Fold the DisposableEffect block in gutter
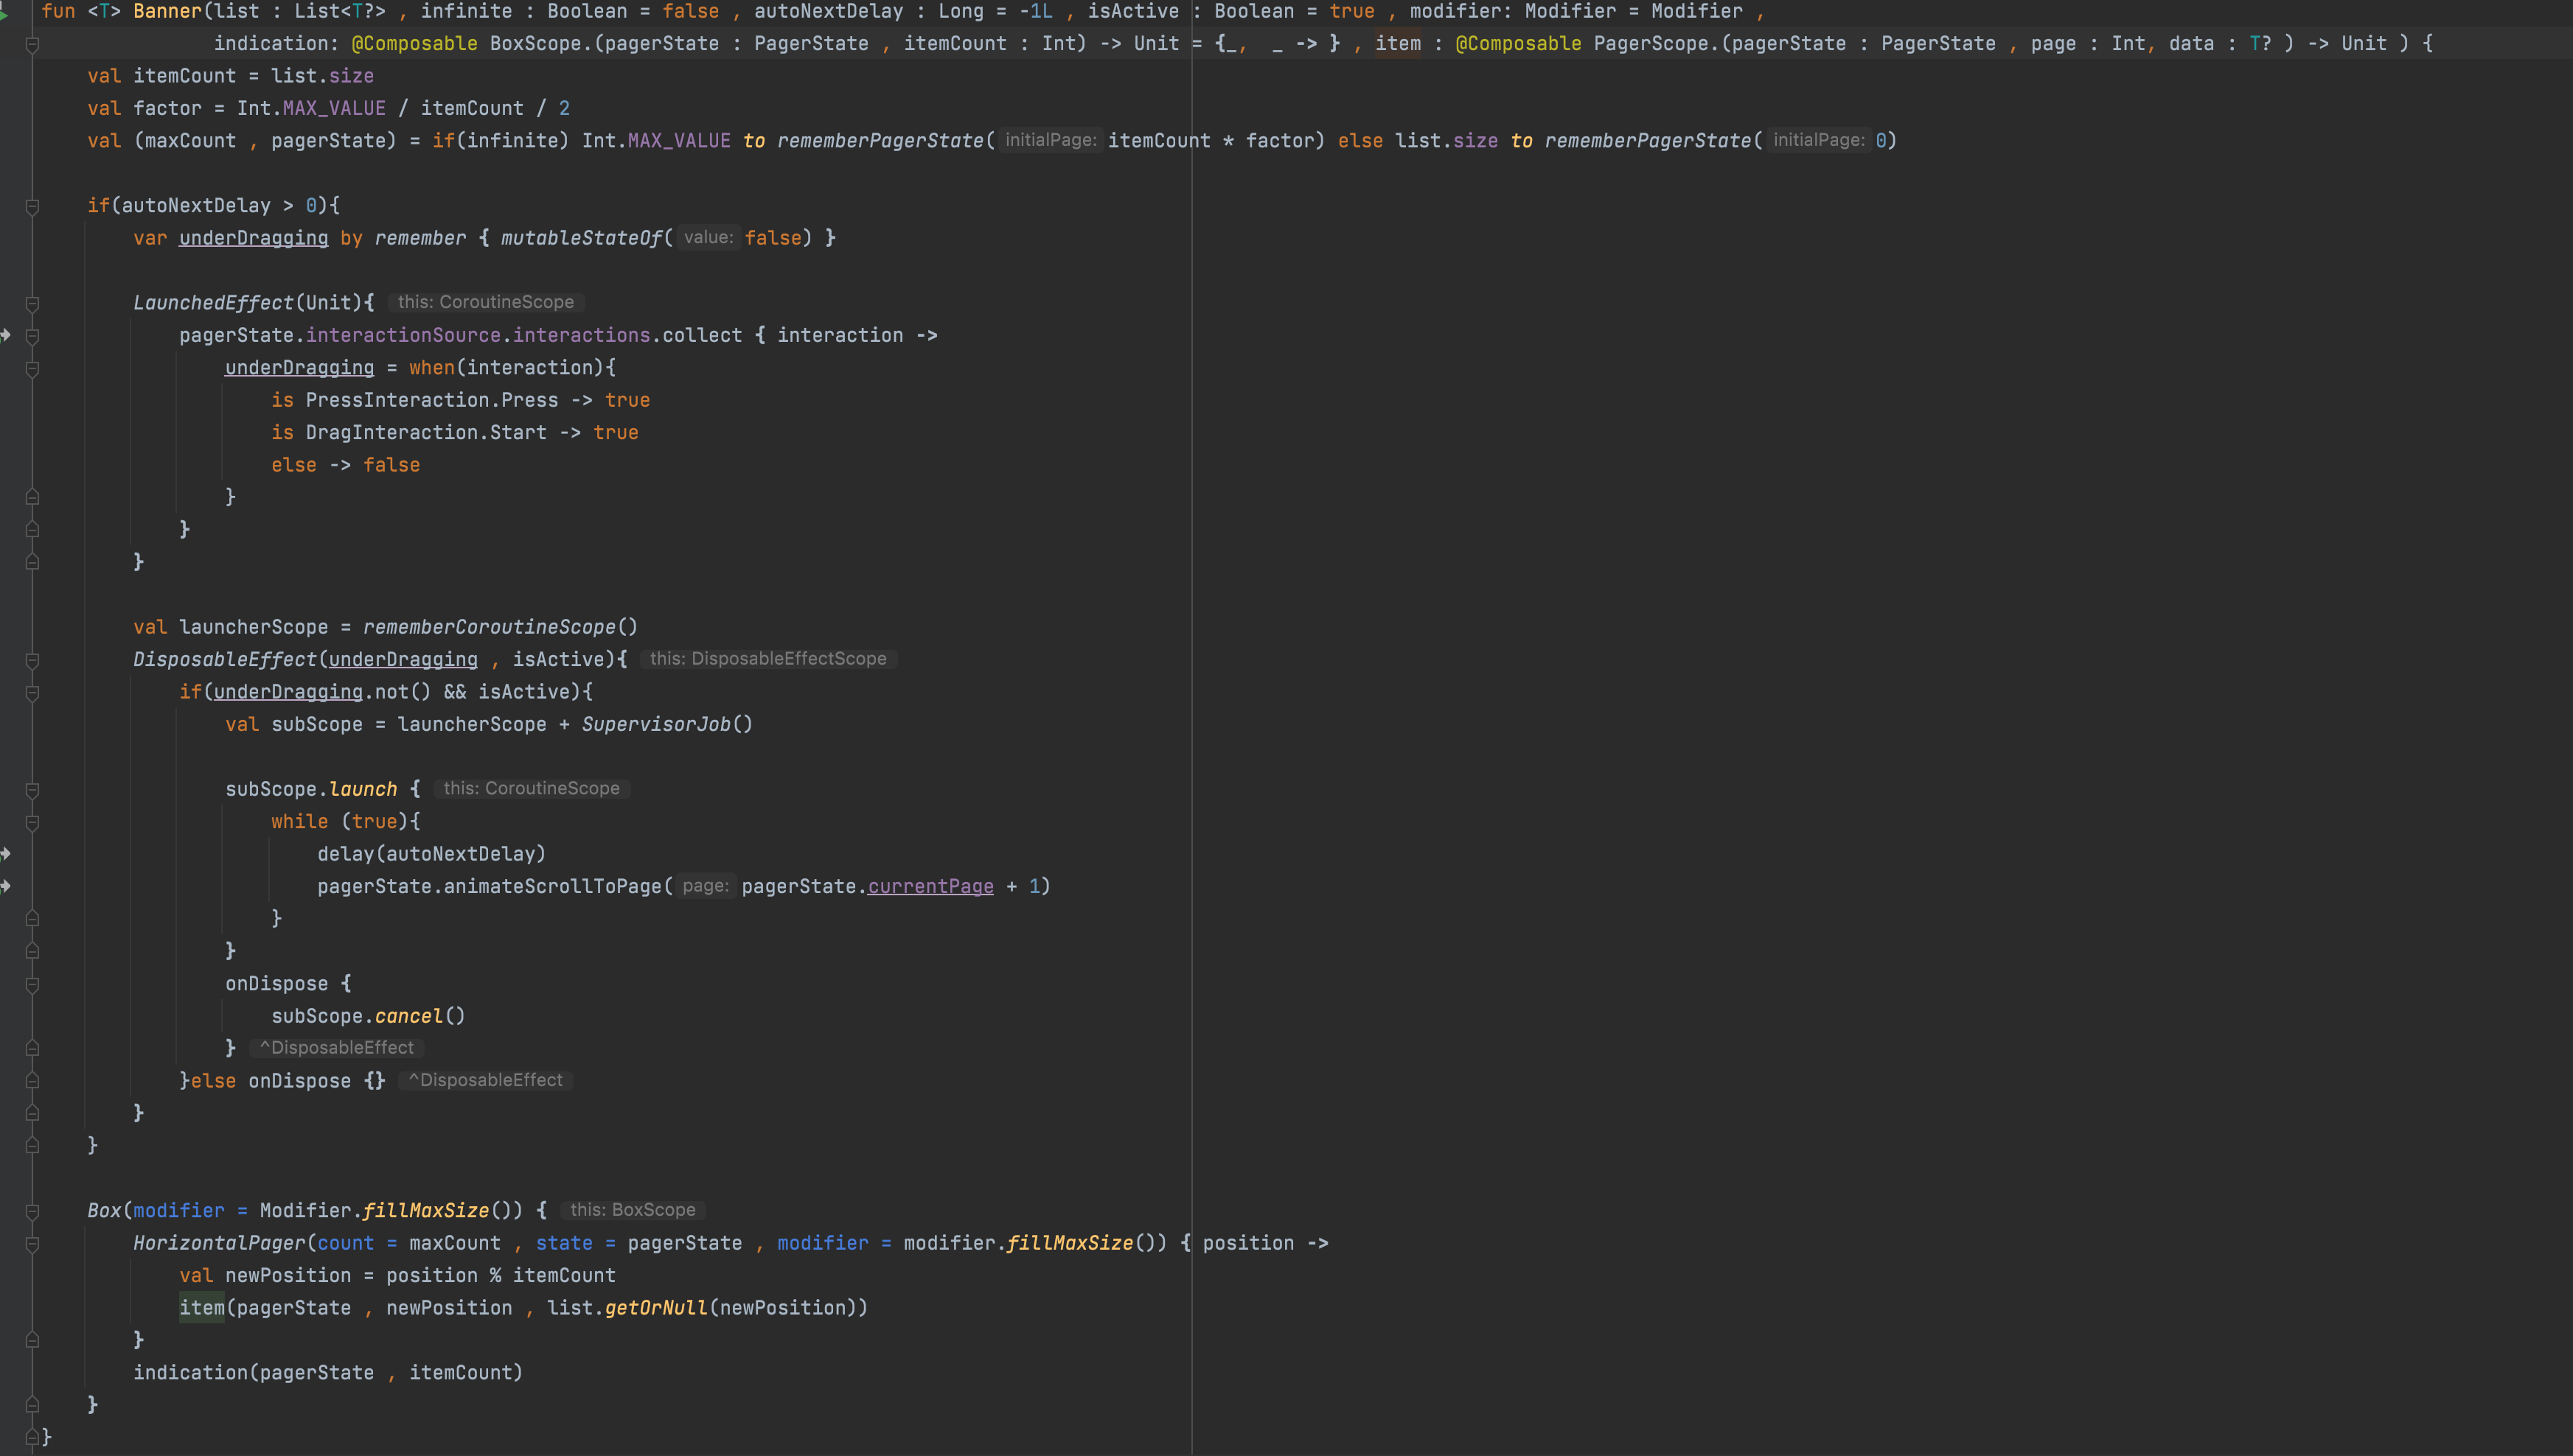The image size is (2573, 1456). [x=32, y=660]
